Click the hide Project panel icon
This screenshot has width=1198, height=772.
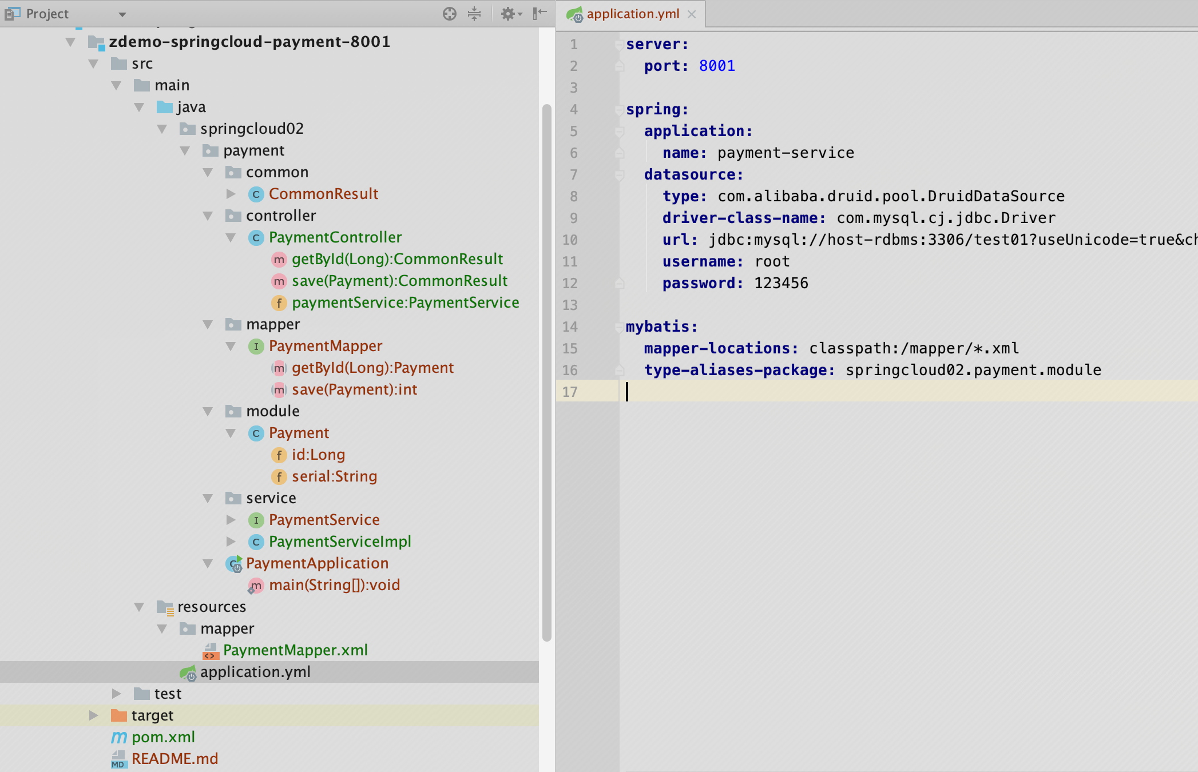click(x=540, y=14)
